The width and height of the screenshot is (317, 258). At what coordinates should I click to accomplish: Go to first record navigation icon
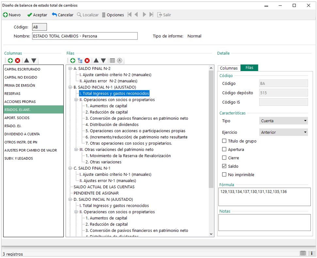click(130, 15)
